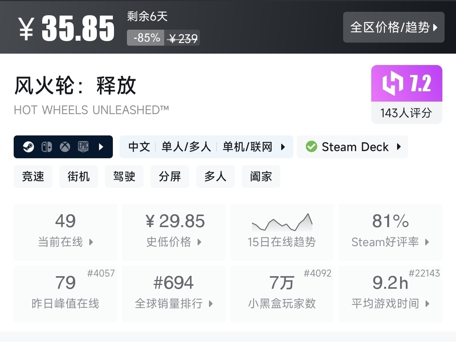Select the 驾驶 driving tag
The image size is (456, 342).
click(x=124, y=177)
